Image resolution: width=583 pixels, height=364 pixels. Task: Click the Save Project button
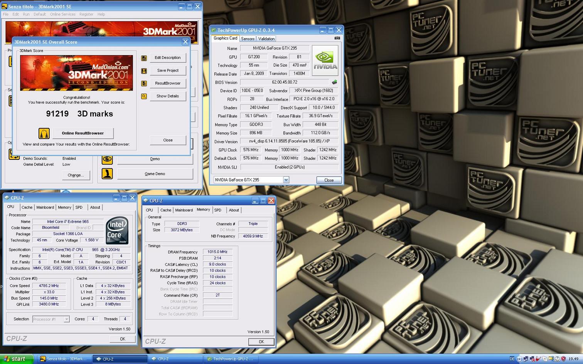pyautogui.click(x=168, y=70)
